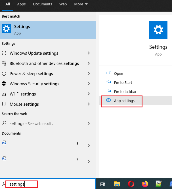This screenshot has height=189, width=172.
Task: Expand Mouse settings chevron
Action: pyautogui.click(x=89, y=104)
